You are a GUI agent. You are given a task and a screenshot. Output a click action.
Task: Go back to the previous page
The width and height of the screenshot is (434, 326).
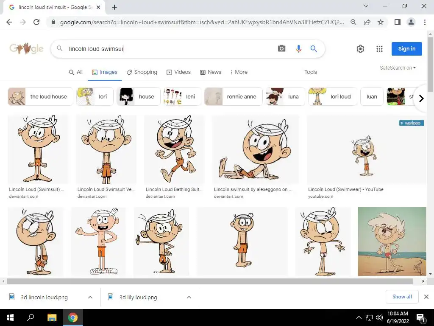[9, 22]
